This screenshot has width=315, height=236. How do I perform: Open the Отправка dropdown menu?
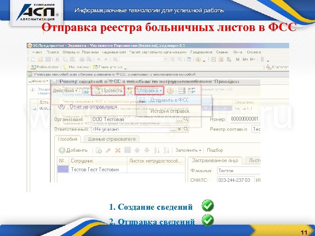(150, 90)
